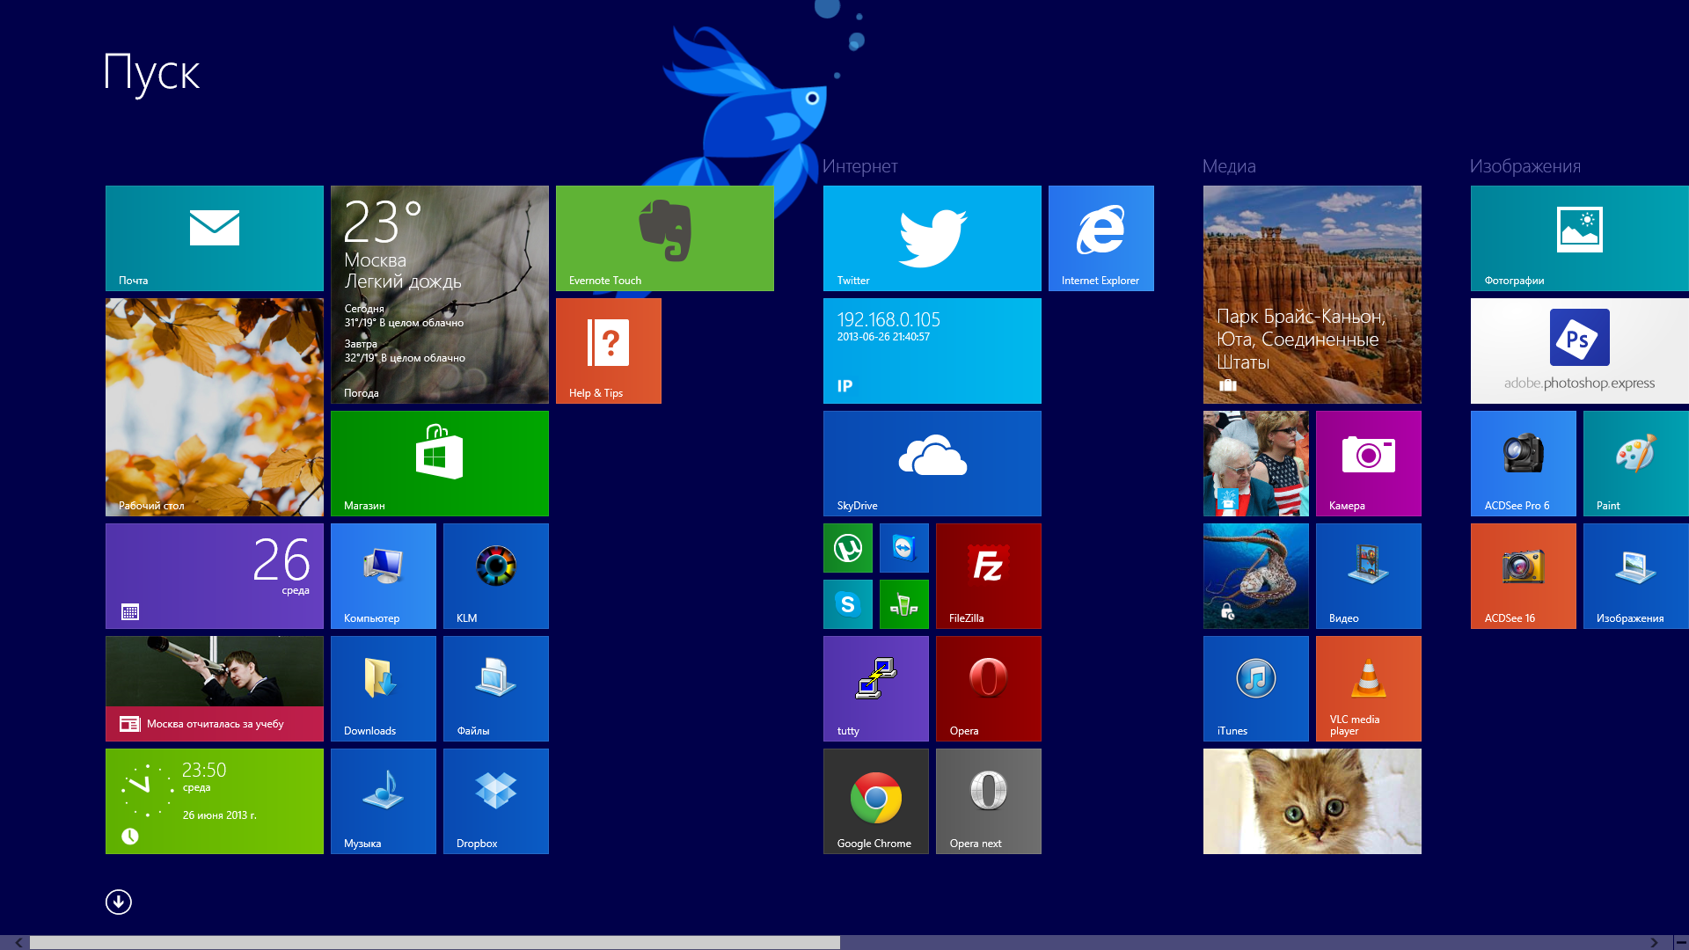Open the Изображения folder tile
The height and width of the screenshot is (950, 1689).
point(1636,576)
